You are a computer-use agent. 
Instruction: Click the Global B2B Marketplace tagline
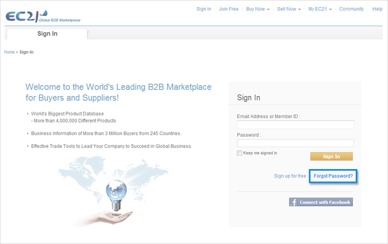[60, 21]
